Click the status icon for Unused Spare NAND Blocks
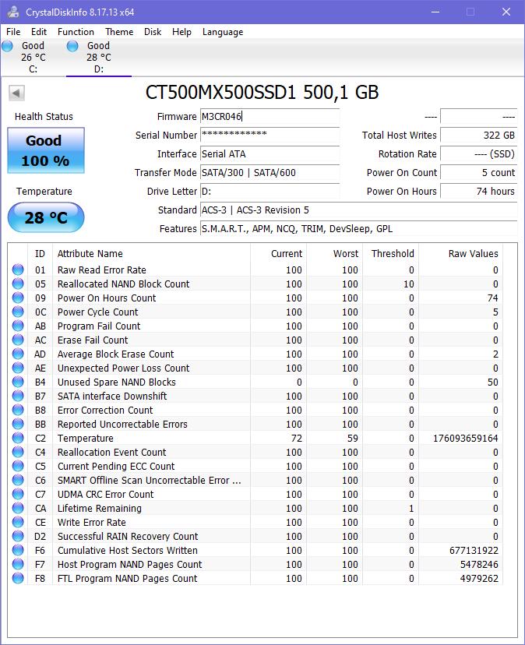This screenshot has height=645, width=525. pos(18,382)
